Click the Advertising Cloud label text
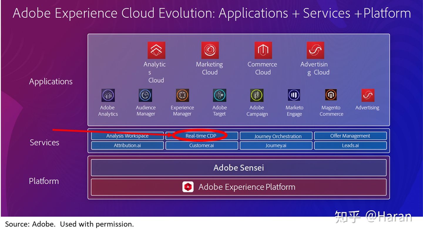Viewport: 423px width, 234px height. click(315, 68)
